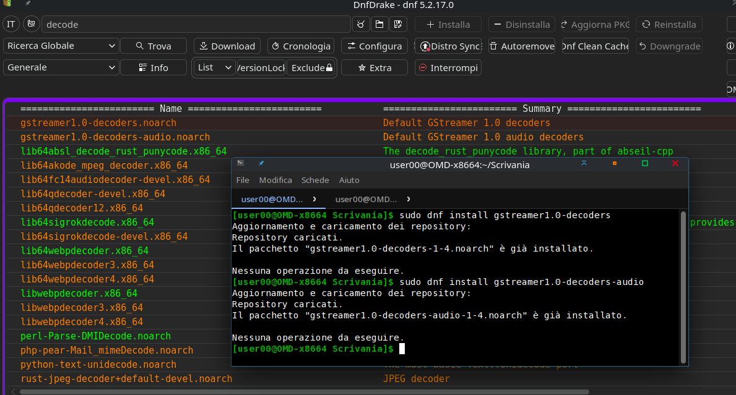Open Cronologia history

click(301, 46)
